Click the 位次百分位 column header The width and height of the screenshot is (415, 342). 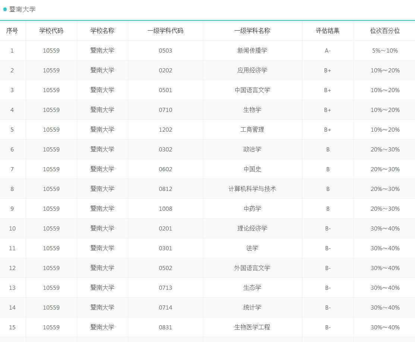385,31
